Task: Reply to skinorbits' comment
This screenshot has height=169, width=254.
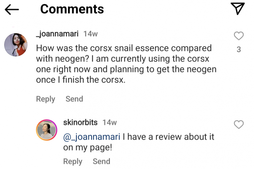Action: 73,161
